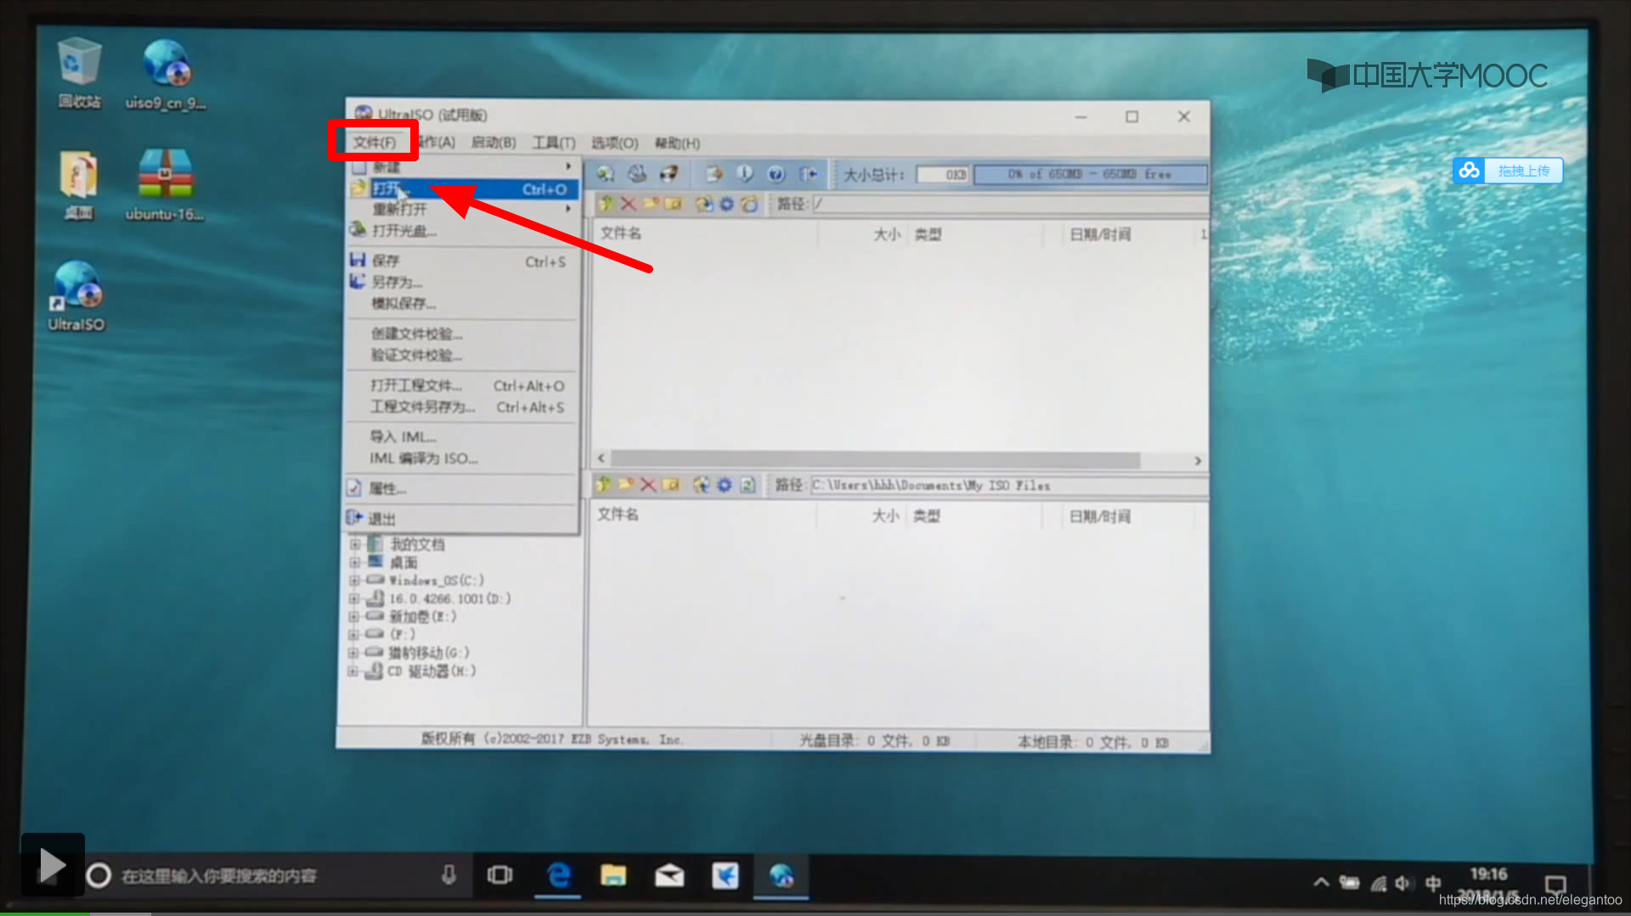Click the Task View taskbar icon

pyautogui.click(x=499, y=875)
